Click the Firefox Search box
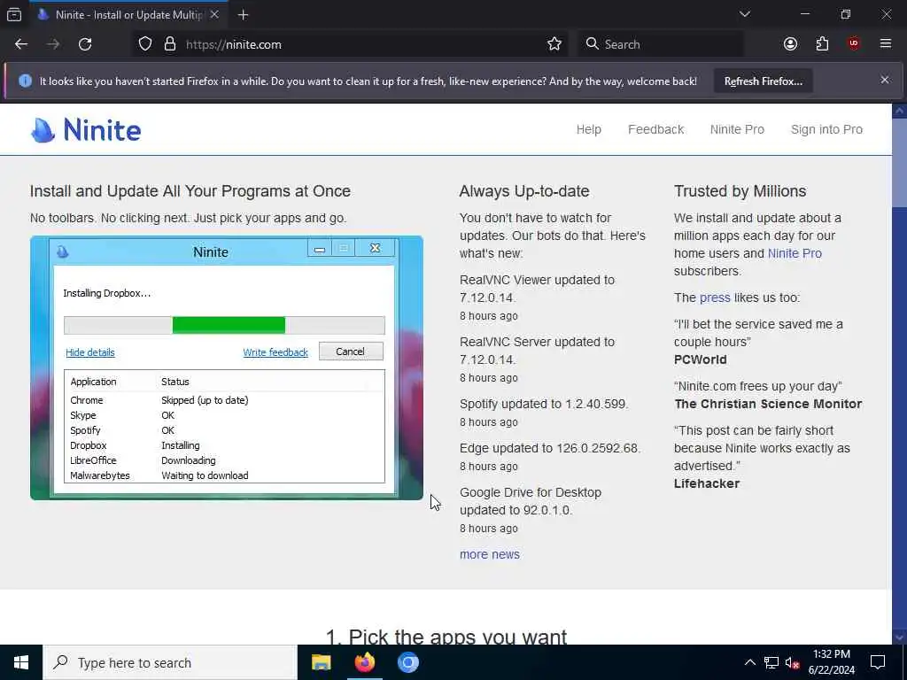Screen dimensions: 907x680 click(660, 44)
